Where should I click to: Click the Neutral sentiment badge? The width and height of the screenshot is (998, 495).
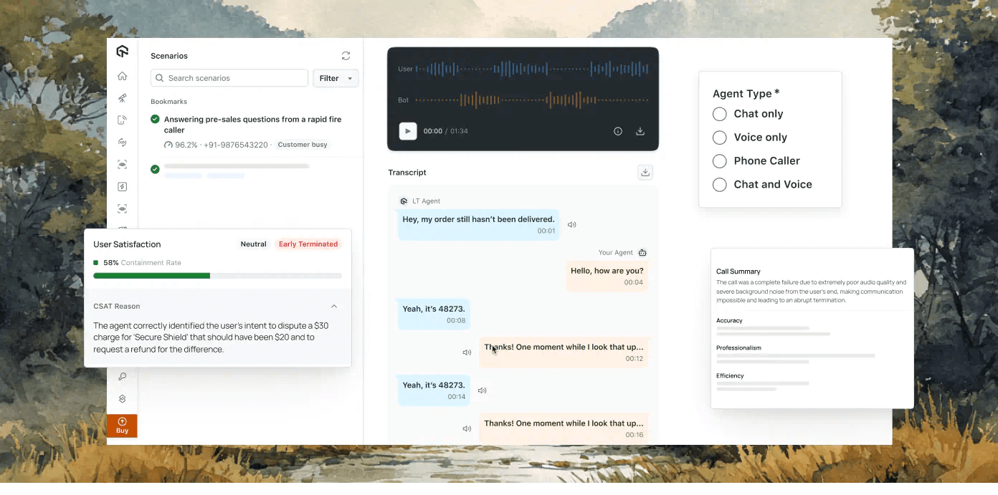[253, 244]
